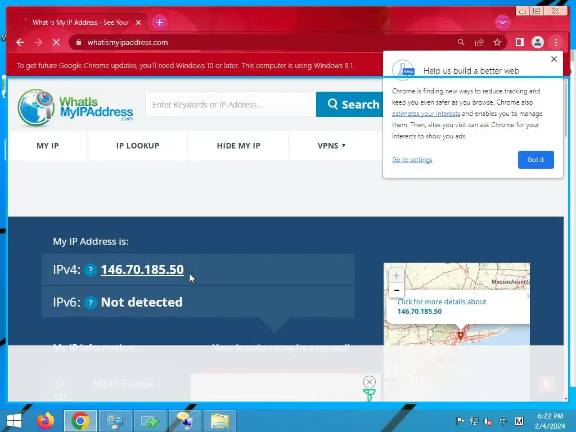Image resolution: width=576 pixels, height=432 pixels.
Task: Click the IPv6 question mark help icon
Action: [91, 303]
